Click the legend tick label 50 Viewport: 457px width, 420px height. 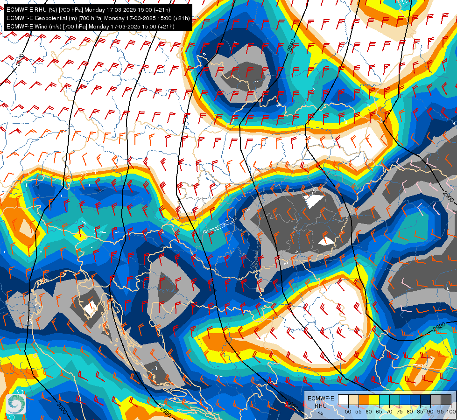tap(348, 412)
